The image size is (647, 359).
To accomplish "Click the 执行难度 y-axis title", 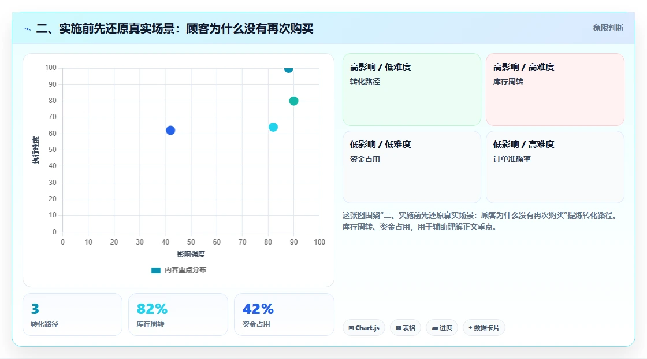I will pyautogui.click(x=36, y=150).
